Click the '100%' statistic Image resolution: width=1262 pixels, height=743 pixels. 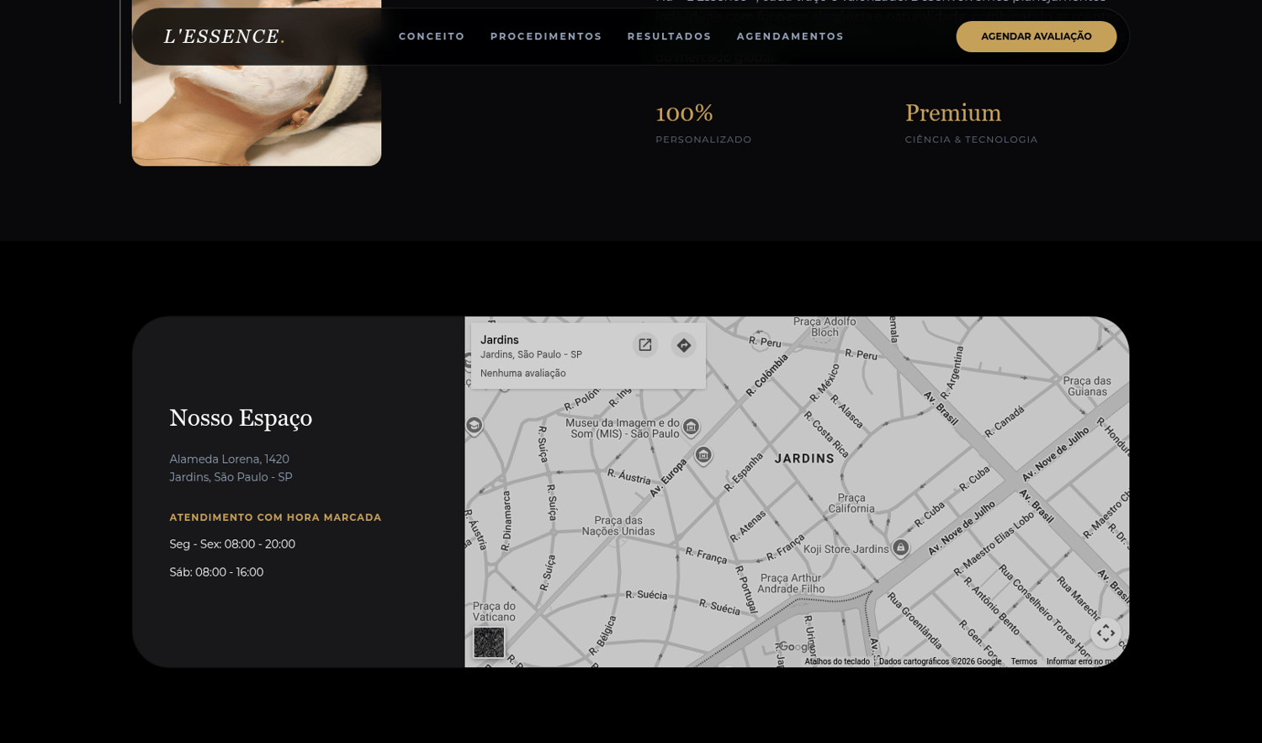684,113
